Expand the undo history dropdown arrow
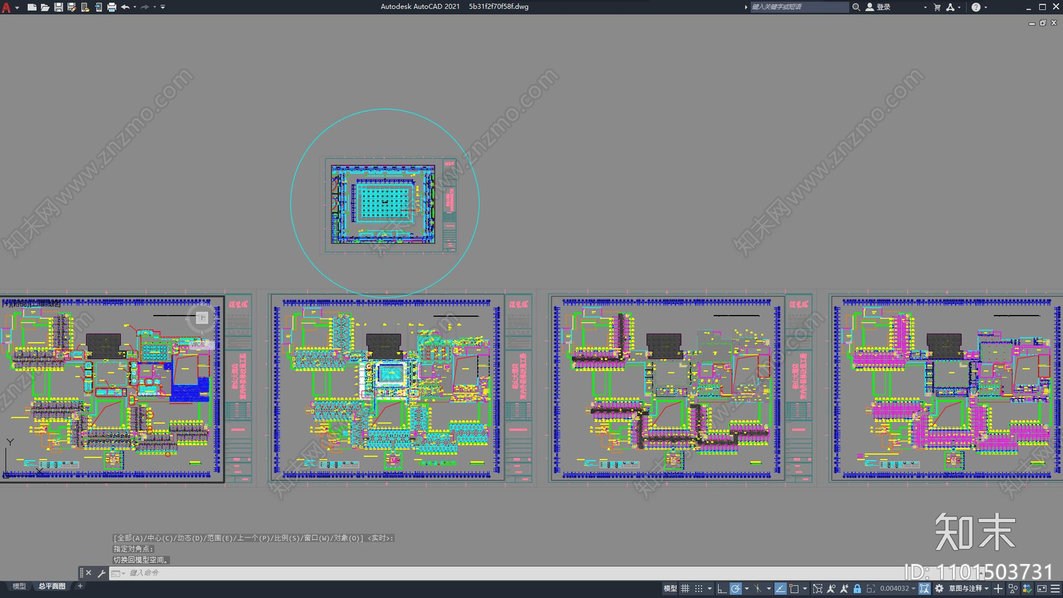The image size is (1063, 598). [x=135, y=7]
